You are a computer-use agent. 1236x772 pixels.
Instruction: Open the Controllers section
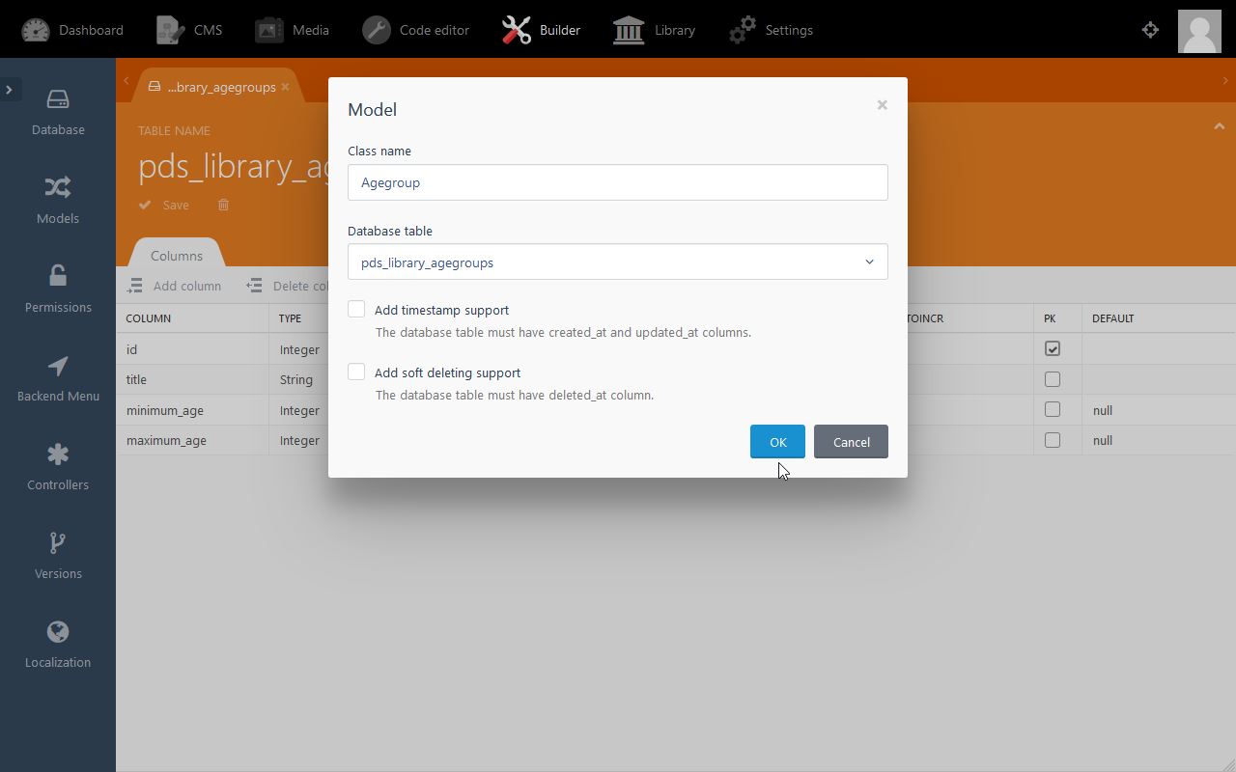[58, 467]
